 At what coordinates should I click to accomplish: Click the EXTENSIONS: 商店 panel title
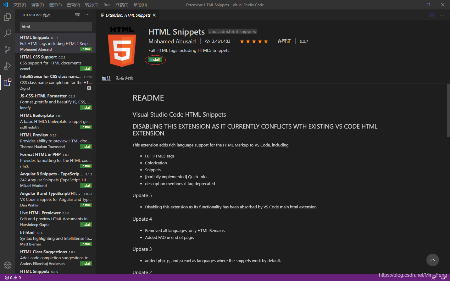[36, 15]
